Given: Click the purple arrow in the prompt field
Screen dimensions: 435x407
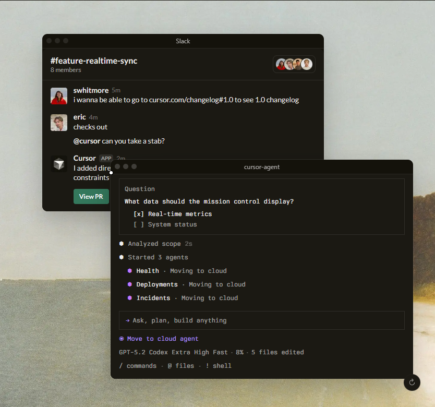Looking at the screenshot, I should [x=128, y=321].
